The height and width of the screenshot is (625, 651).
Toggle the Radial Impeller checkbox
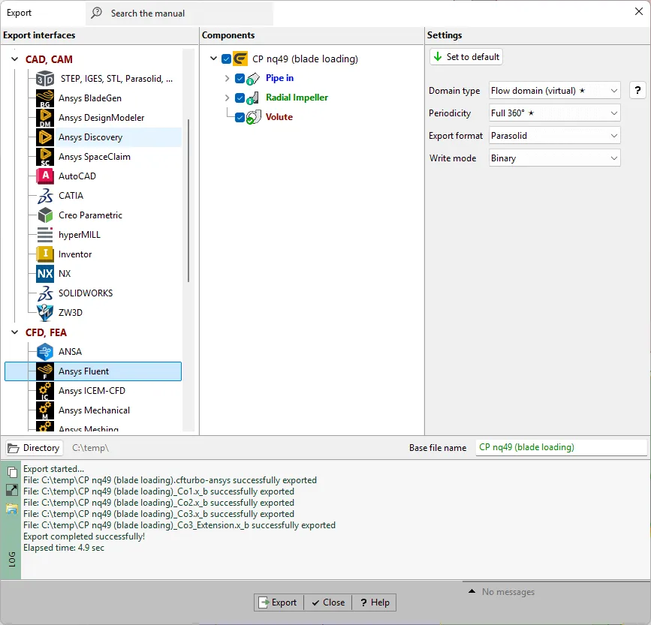coord(240,98)
